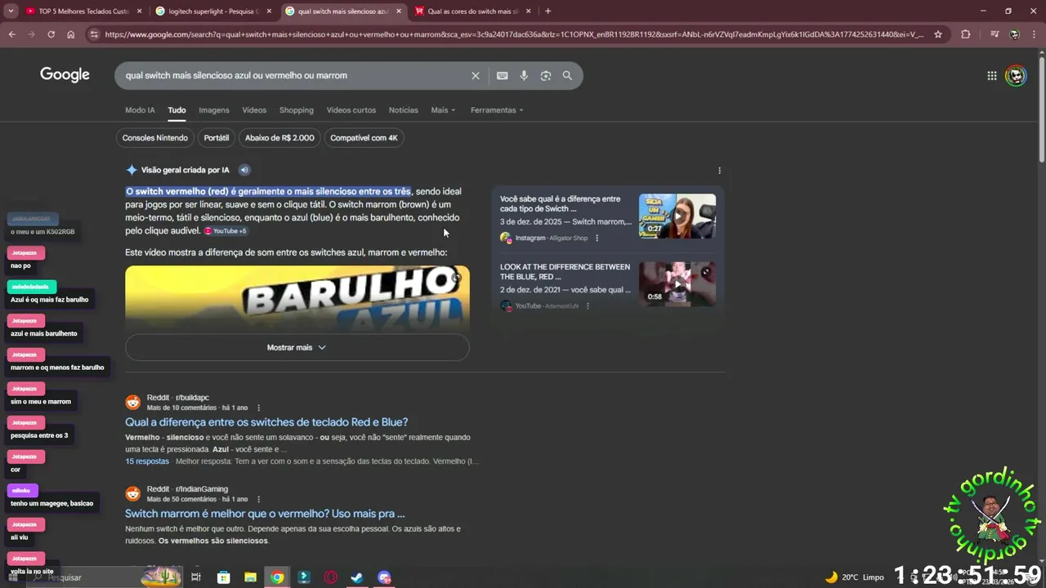Switch to the Imagens tab
Viewport: 1046px width, 588px height.
(x=214, y=110)
